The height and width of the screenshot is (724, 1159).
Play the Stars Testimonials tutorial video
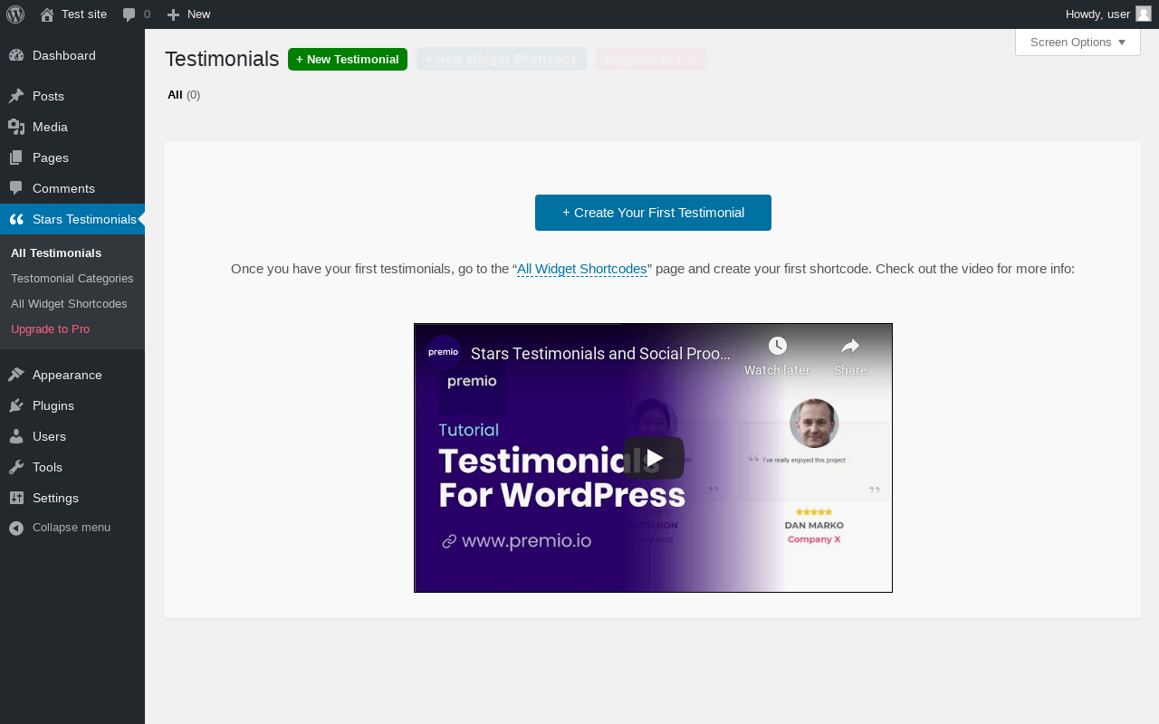(654, 458)
